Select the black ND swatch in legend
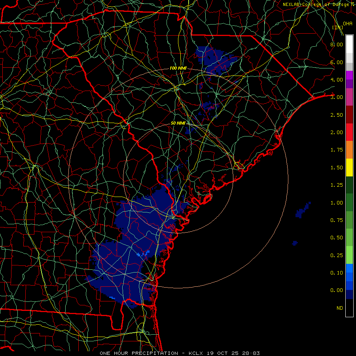 [x=349, y=308]
